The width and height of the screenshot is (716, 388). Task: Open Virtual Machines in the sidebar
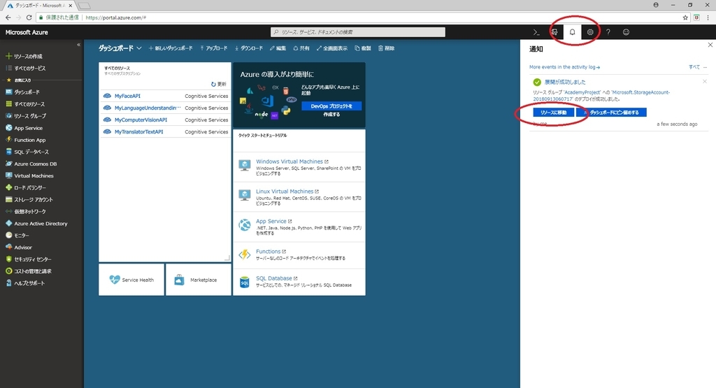29,175
